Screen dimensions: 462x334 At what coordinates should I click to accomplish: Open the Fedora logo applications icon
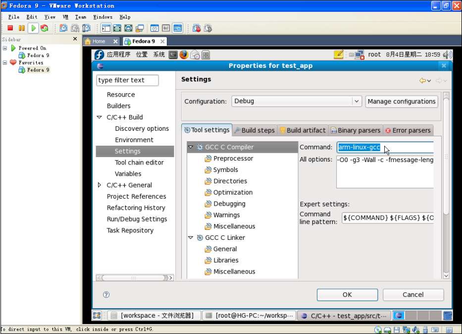tap(100, 55)
